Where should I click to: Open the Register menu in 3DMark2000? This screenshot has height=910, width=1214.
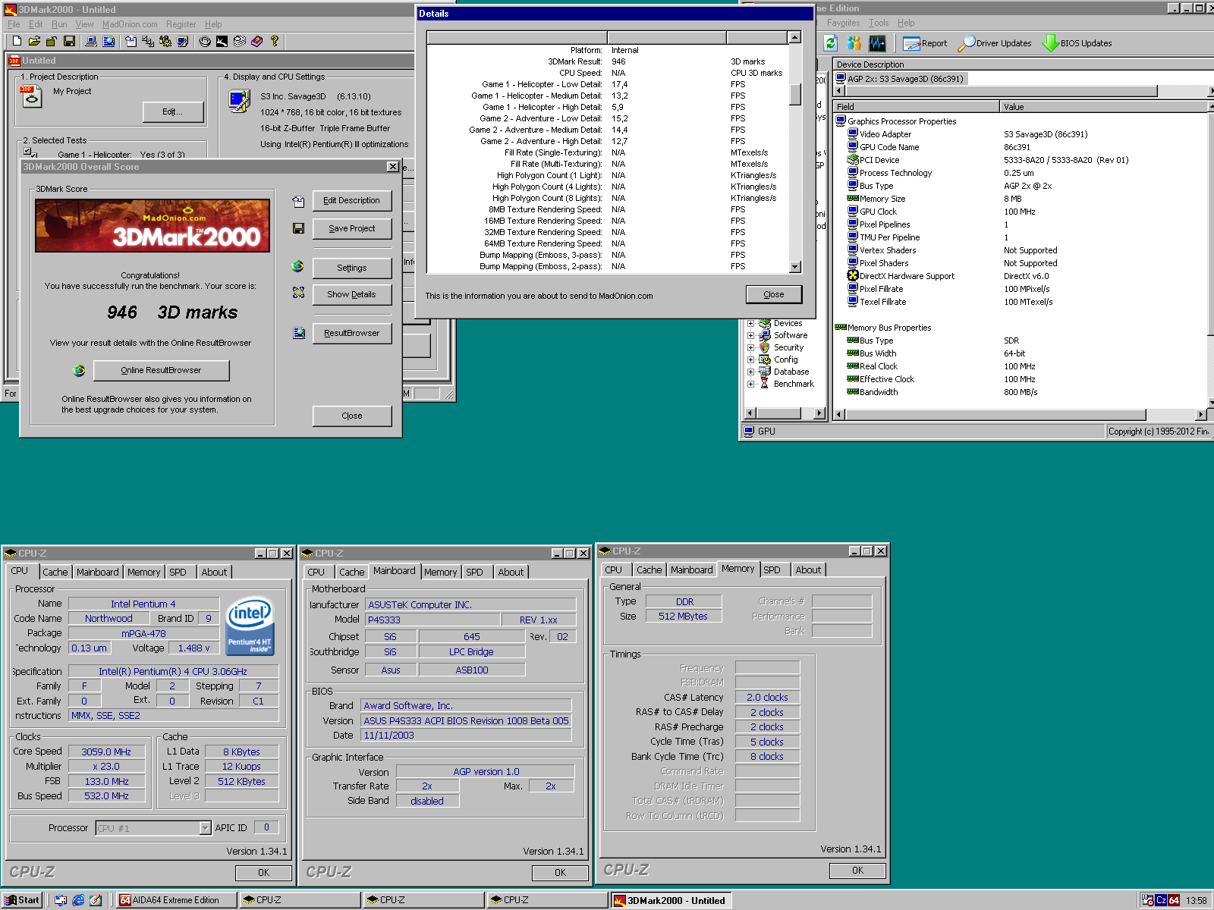pos(181,24)
